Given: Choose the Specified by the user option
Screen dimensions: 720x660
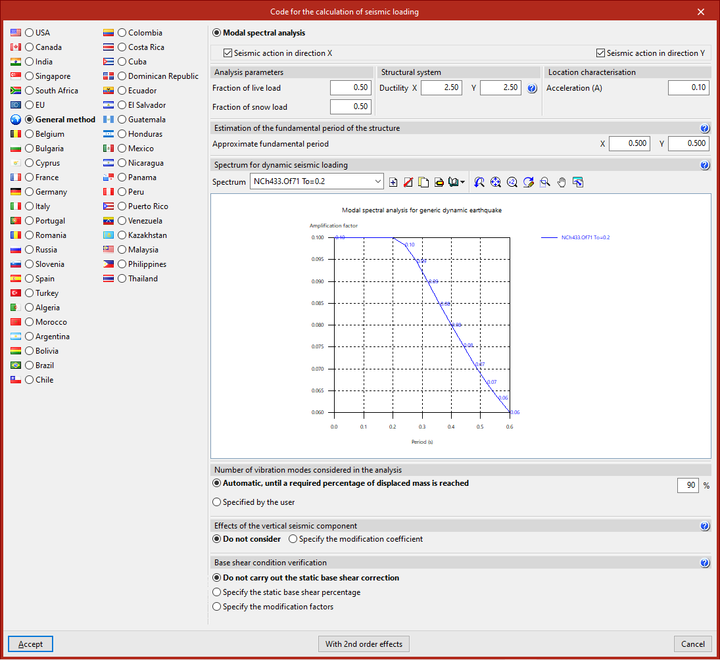Looking at the screenshot, I should [217, 502].
